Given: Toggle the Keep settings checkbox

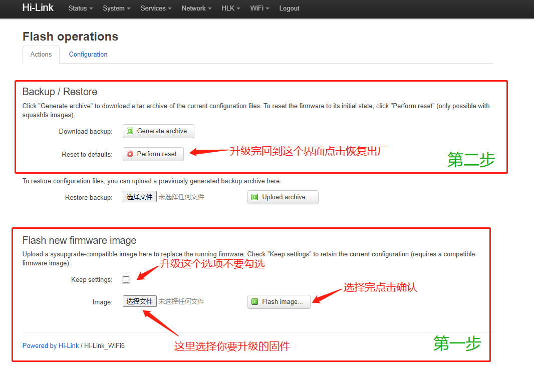Looking at the screenshot, I should coord(126,279).
